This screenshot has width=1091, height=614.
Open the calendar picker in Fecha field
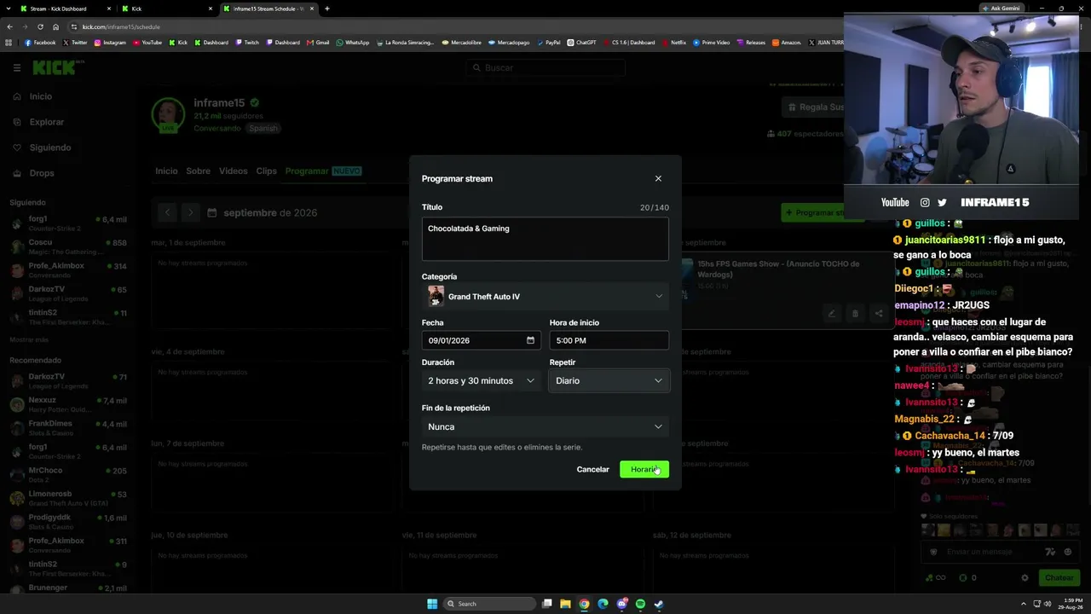[530, 340]
